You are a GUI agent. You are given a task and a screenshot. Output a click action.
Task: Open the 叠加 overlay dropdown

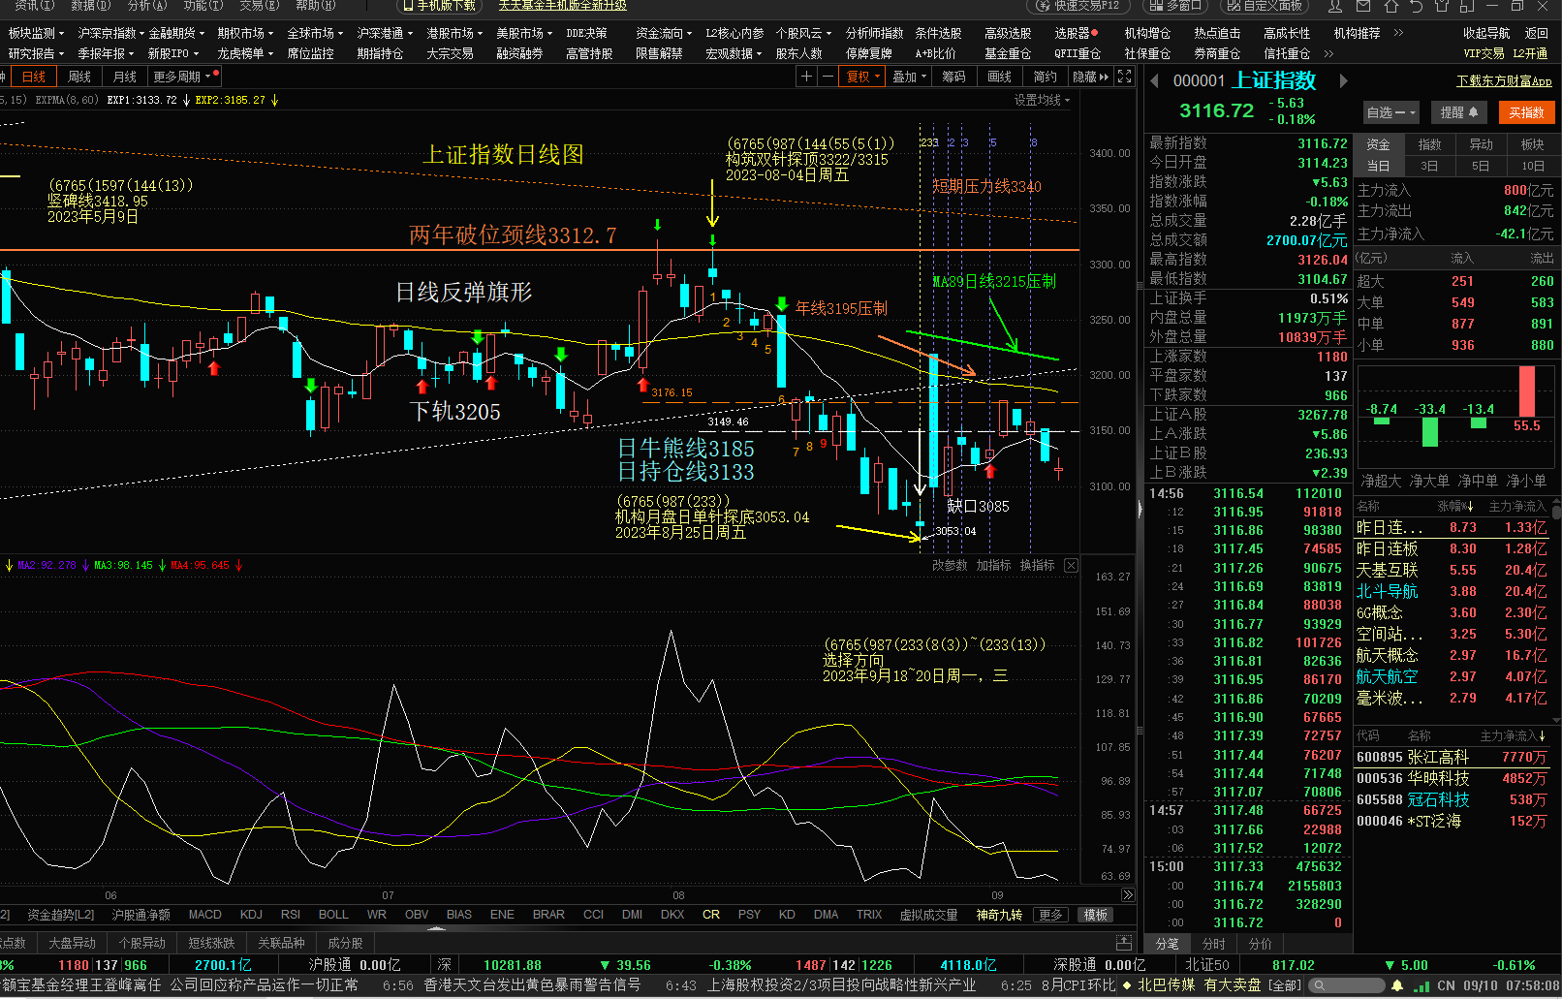pyautogui.click(x=909, y=77)
